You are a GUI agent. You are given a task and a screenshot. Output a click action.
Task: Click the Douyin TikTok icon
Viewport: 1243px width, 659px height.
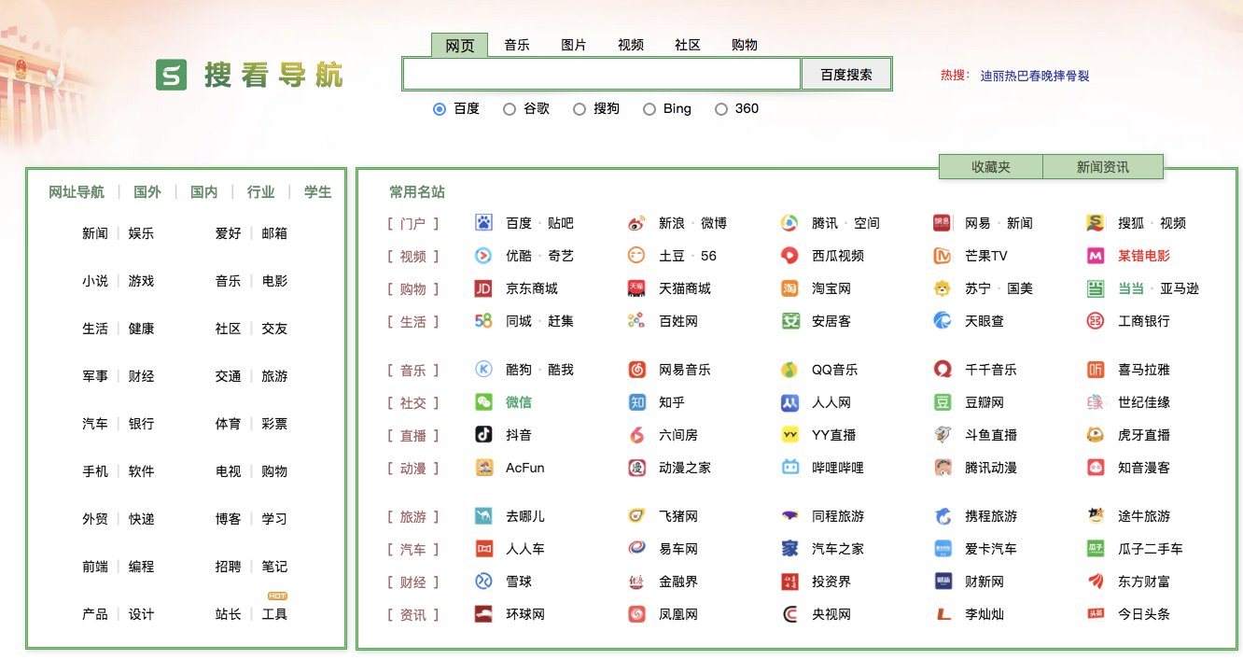pos(483,435)
